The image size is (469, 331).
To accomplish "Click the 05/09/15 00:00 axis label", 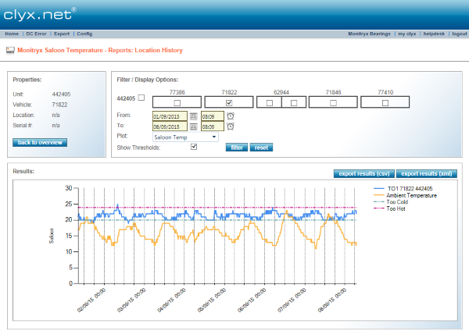I will click(x=212, y=301).
